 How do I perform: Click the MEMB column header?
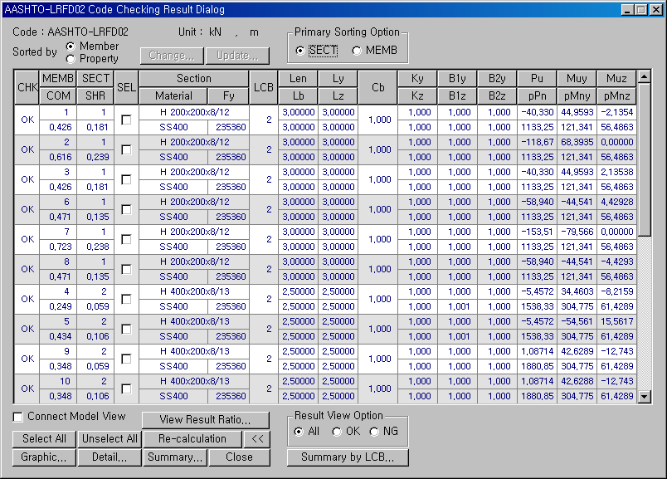click(58, 79)
